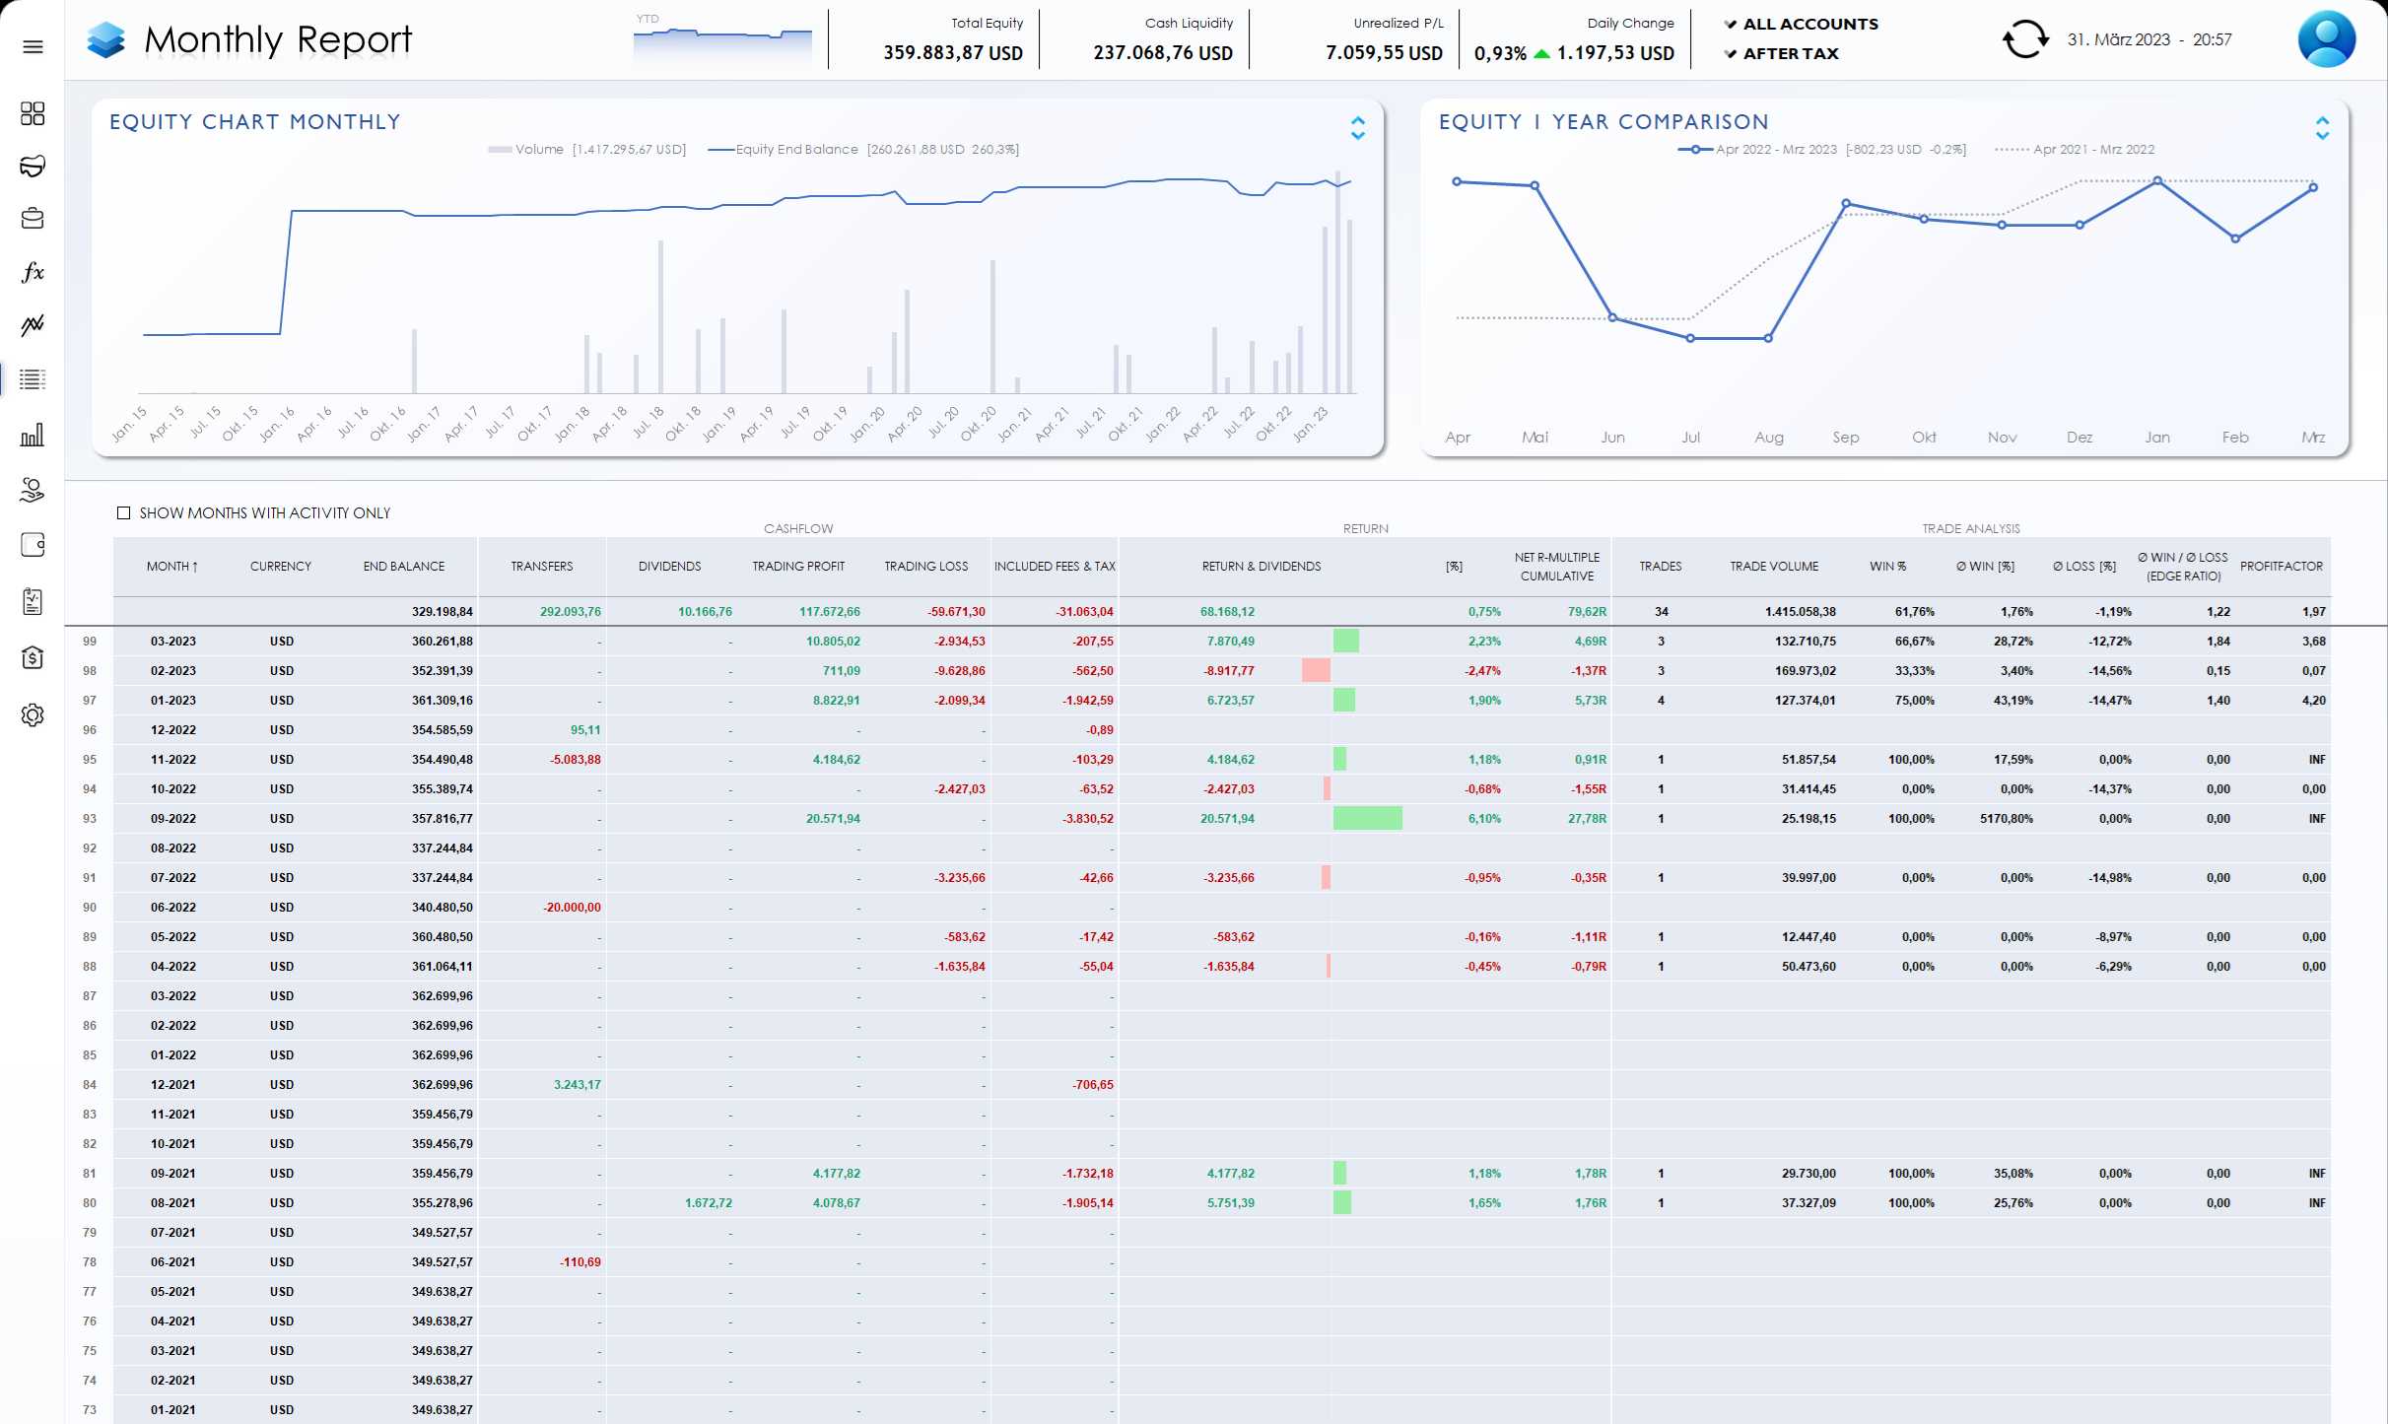Select the list report icon in sidebar

[x=33, y=379]
